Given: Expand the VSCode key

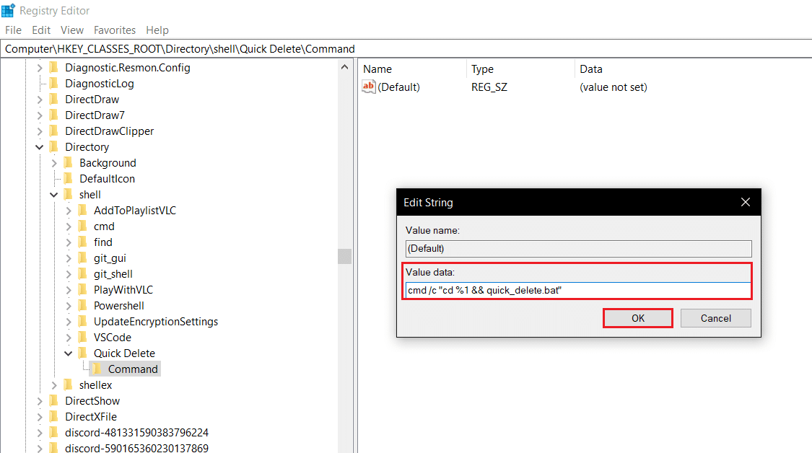Looking at the screenshot, I should [x=69, y=338].
